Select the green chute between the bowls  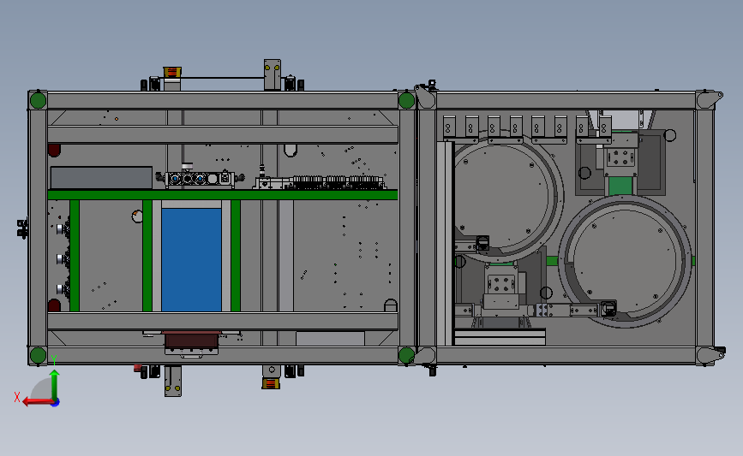[620, 186]
